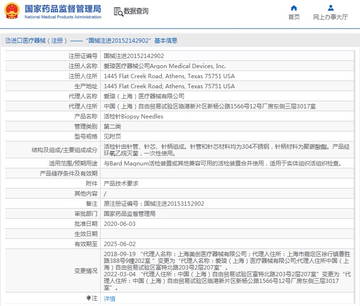The height and width of the screenshot is (306, 360).
Task: Click the document icon before 进口医疗器械
Action: 8,41
